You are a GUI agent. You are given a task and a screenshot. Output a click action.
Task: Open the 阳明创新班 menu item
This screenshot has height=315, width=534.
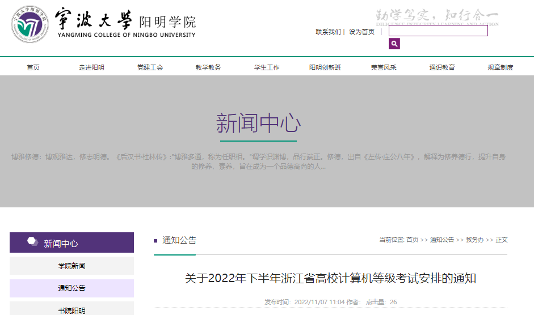(325, 67)
